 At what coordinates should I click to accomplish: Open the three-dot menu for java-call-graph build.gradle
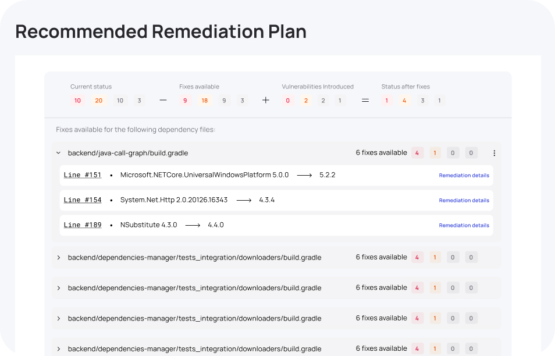click(x=494, y=153)
